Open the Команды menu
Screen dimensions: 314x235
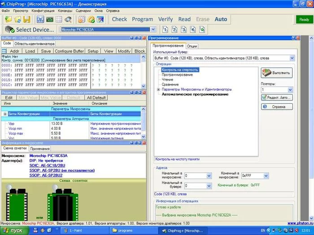point(65,11)
